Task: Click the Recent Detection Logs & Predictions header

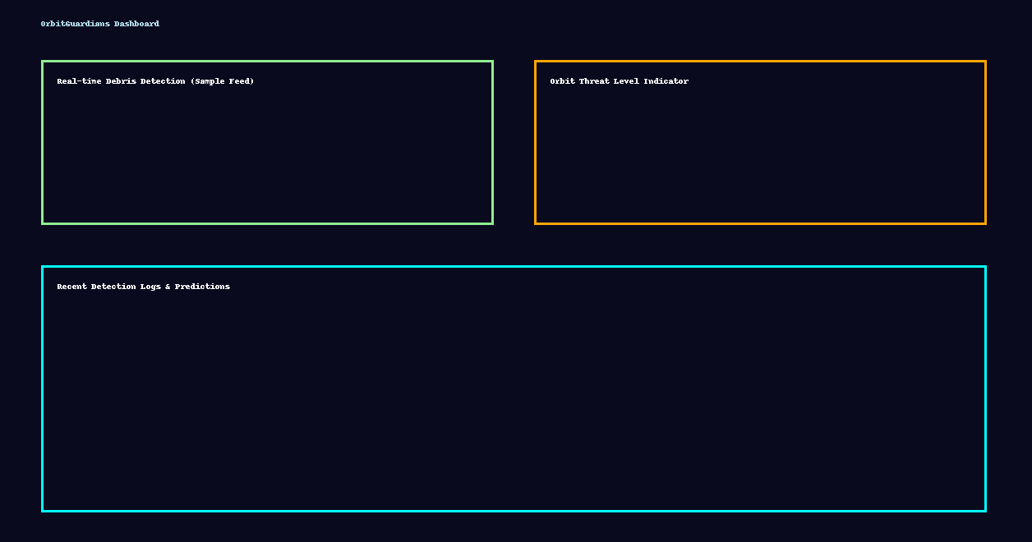Action: (143, 286)
